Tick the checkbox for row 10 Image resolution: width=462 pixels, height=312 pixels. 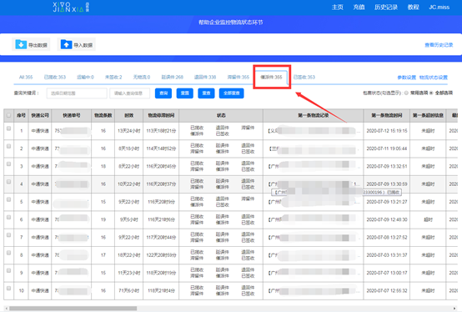point(9,288)
